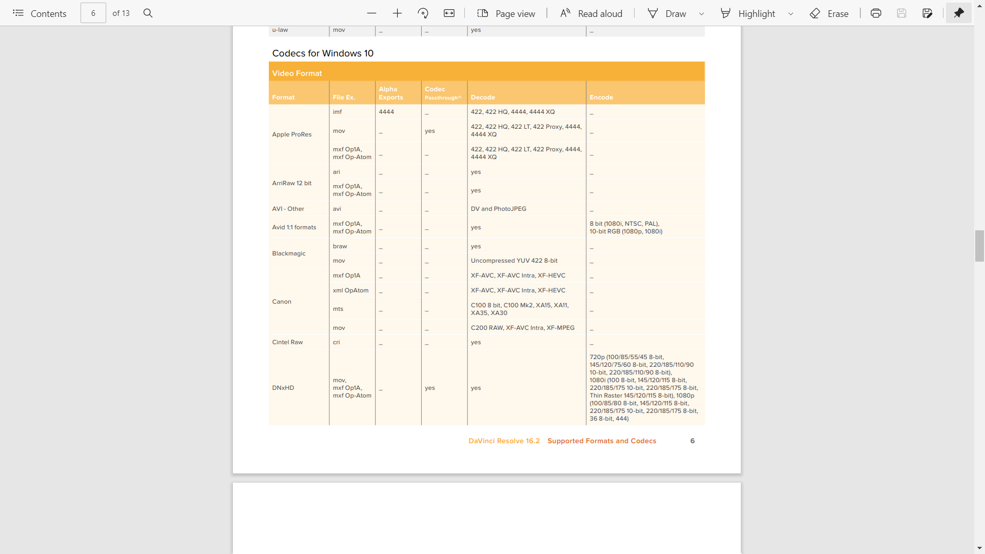The height and width of the screenshot is (554, 985).
Task: Click the Save icon
Action: pyautogui.click(x=902, y=13)
